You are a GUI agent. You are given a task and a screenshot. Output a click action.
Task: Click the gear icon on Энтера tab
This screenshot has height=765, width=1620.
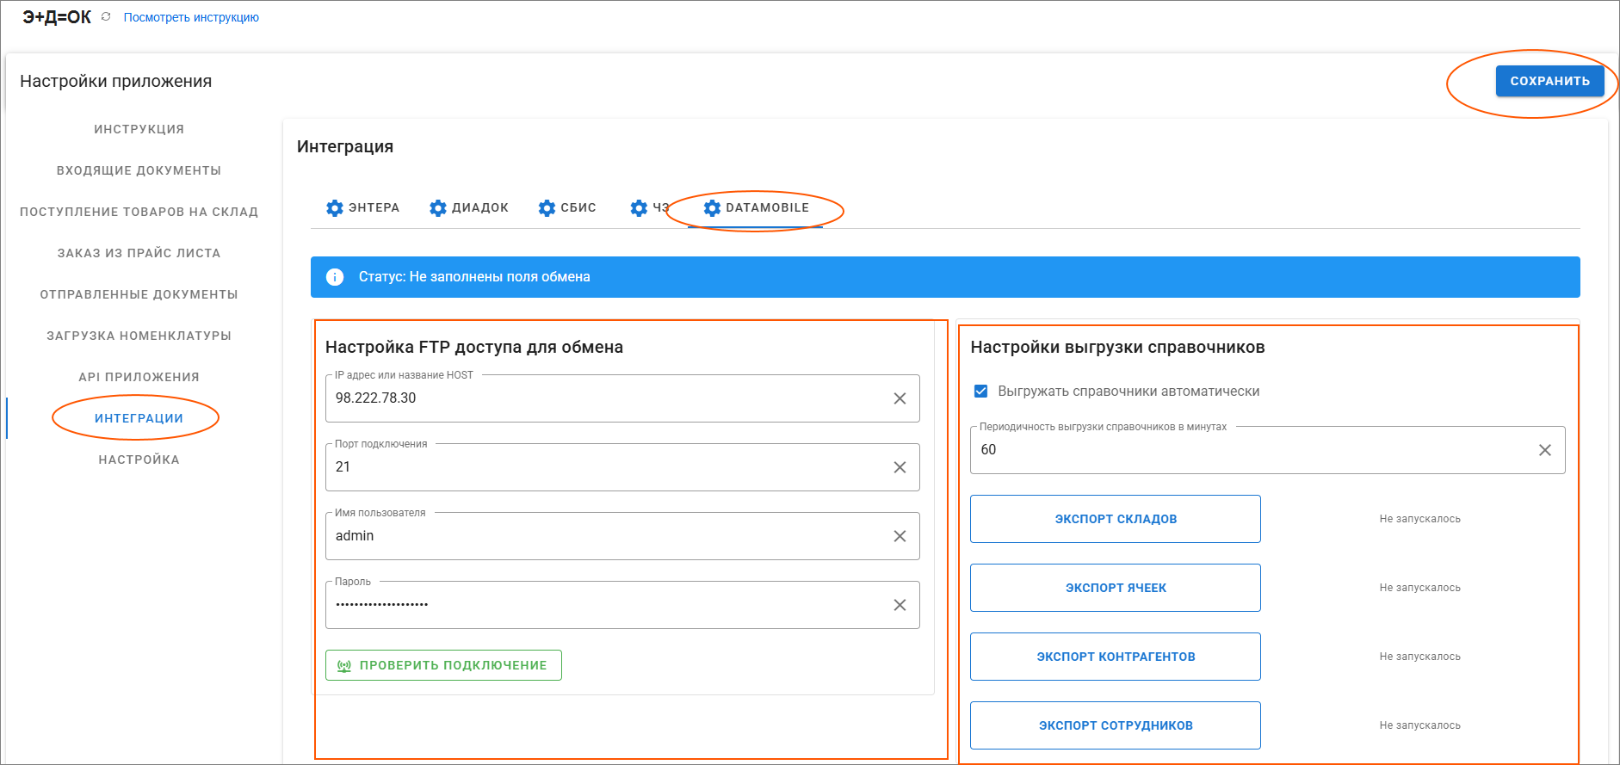click(335, 208)
